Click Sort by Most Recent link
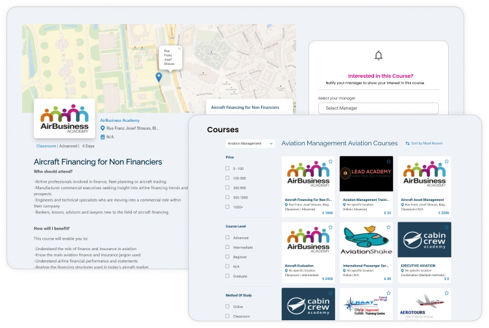Image resolution: width=489 pixels, height=328 pixels. point(427,143)
